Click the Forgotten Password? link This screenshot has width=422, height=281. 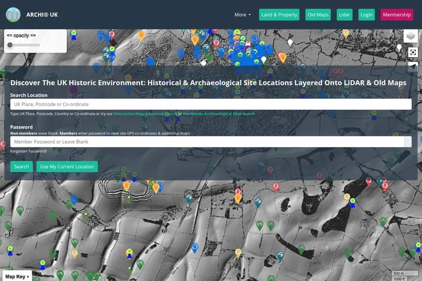(29, 151)
